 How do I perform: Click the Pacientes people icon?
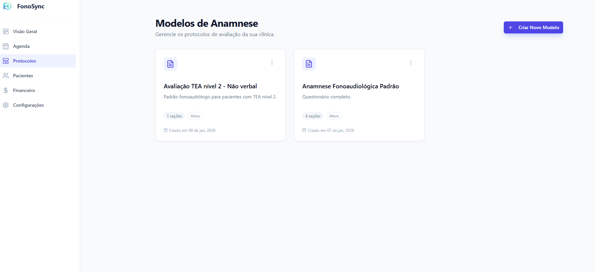click(6, 75)
